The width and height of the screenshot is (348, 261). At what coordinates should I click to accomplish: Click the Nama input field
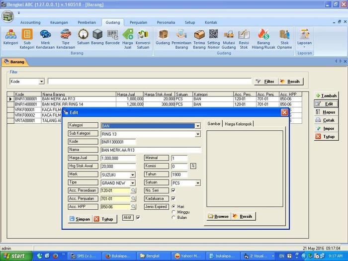(151, 150)
